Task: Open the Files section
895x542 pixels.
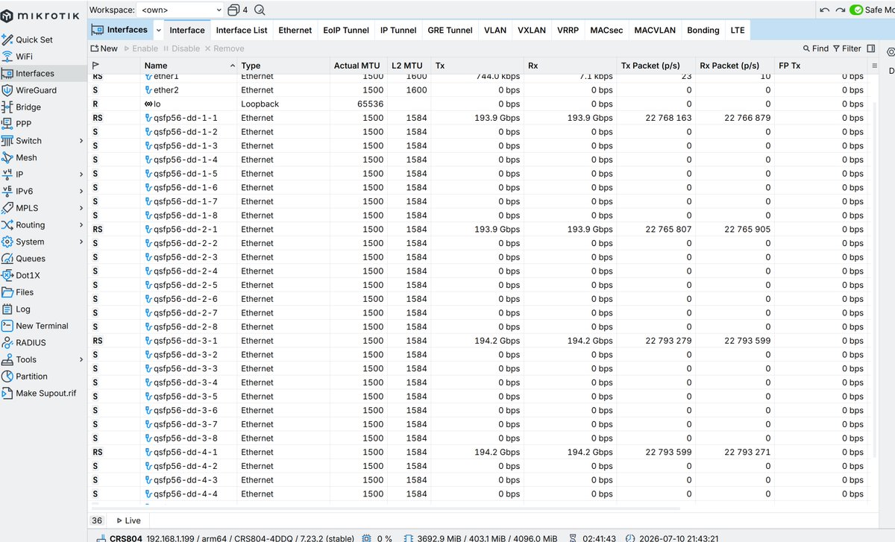Action: [x=25, y=292]
